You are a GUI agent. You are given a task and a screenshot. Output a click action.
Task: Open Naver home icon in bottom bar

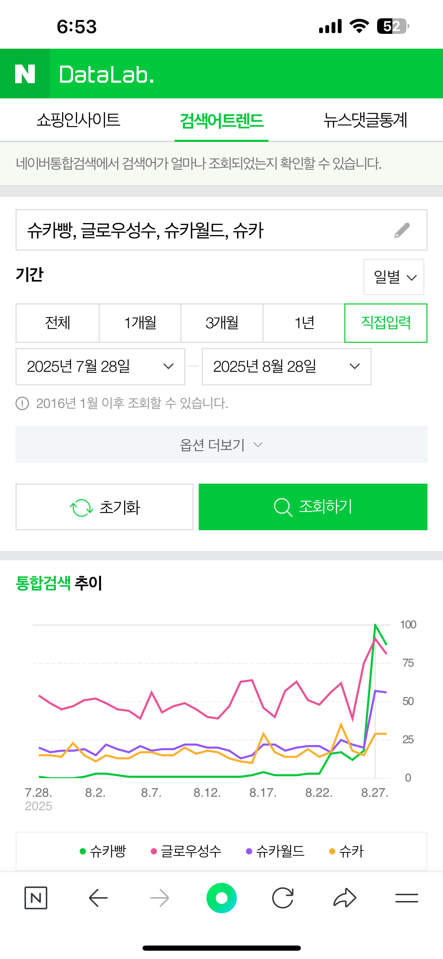(x=36, y=898)
